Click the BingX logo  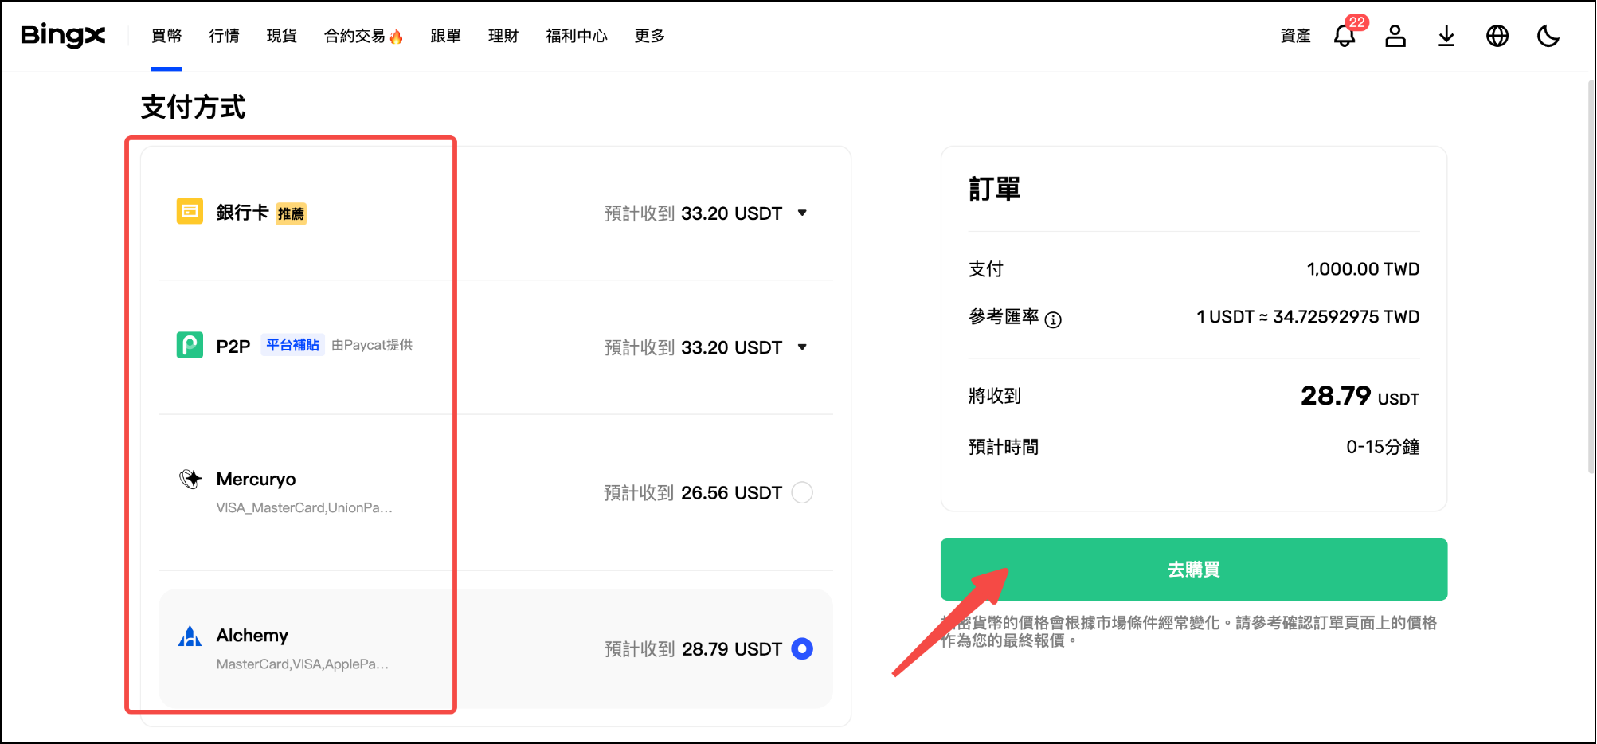(x=62, y=36)
